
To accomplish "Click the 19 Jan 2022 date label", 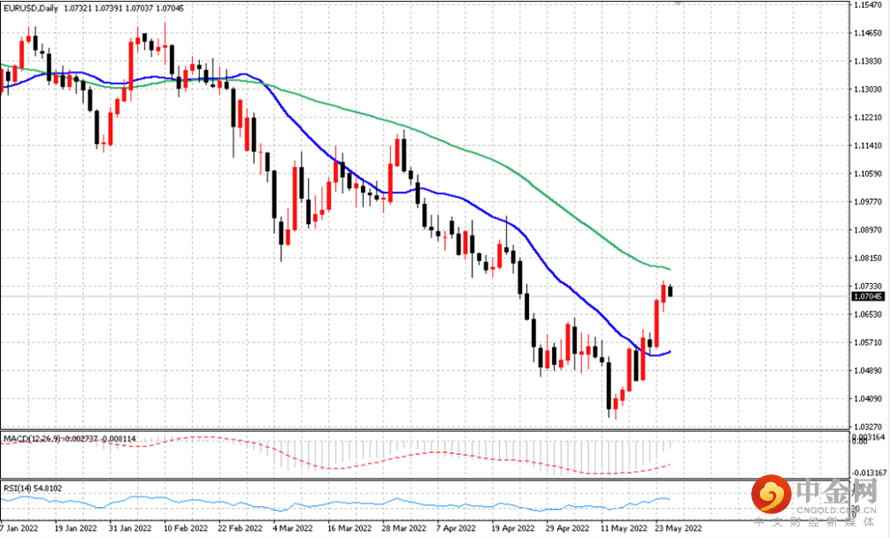I will point(75,528).
